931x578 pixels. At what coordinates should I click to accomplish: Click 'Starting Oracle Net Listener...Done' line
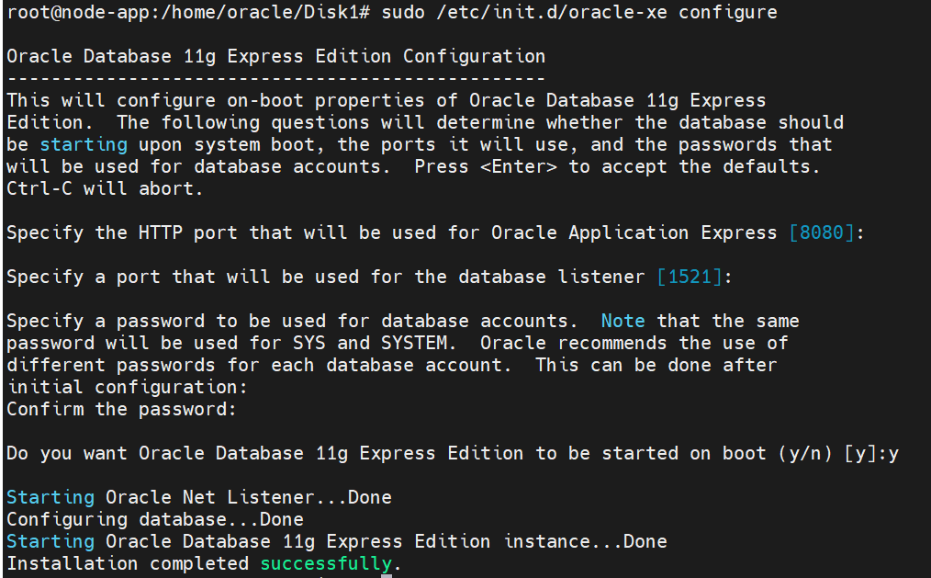[x=199, y=497]
